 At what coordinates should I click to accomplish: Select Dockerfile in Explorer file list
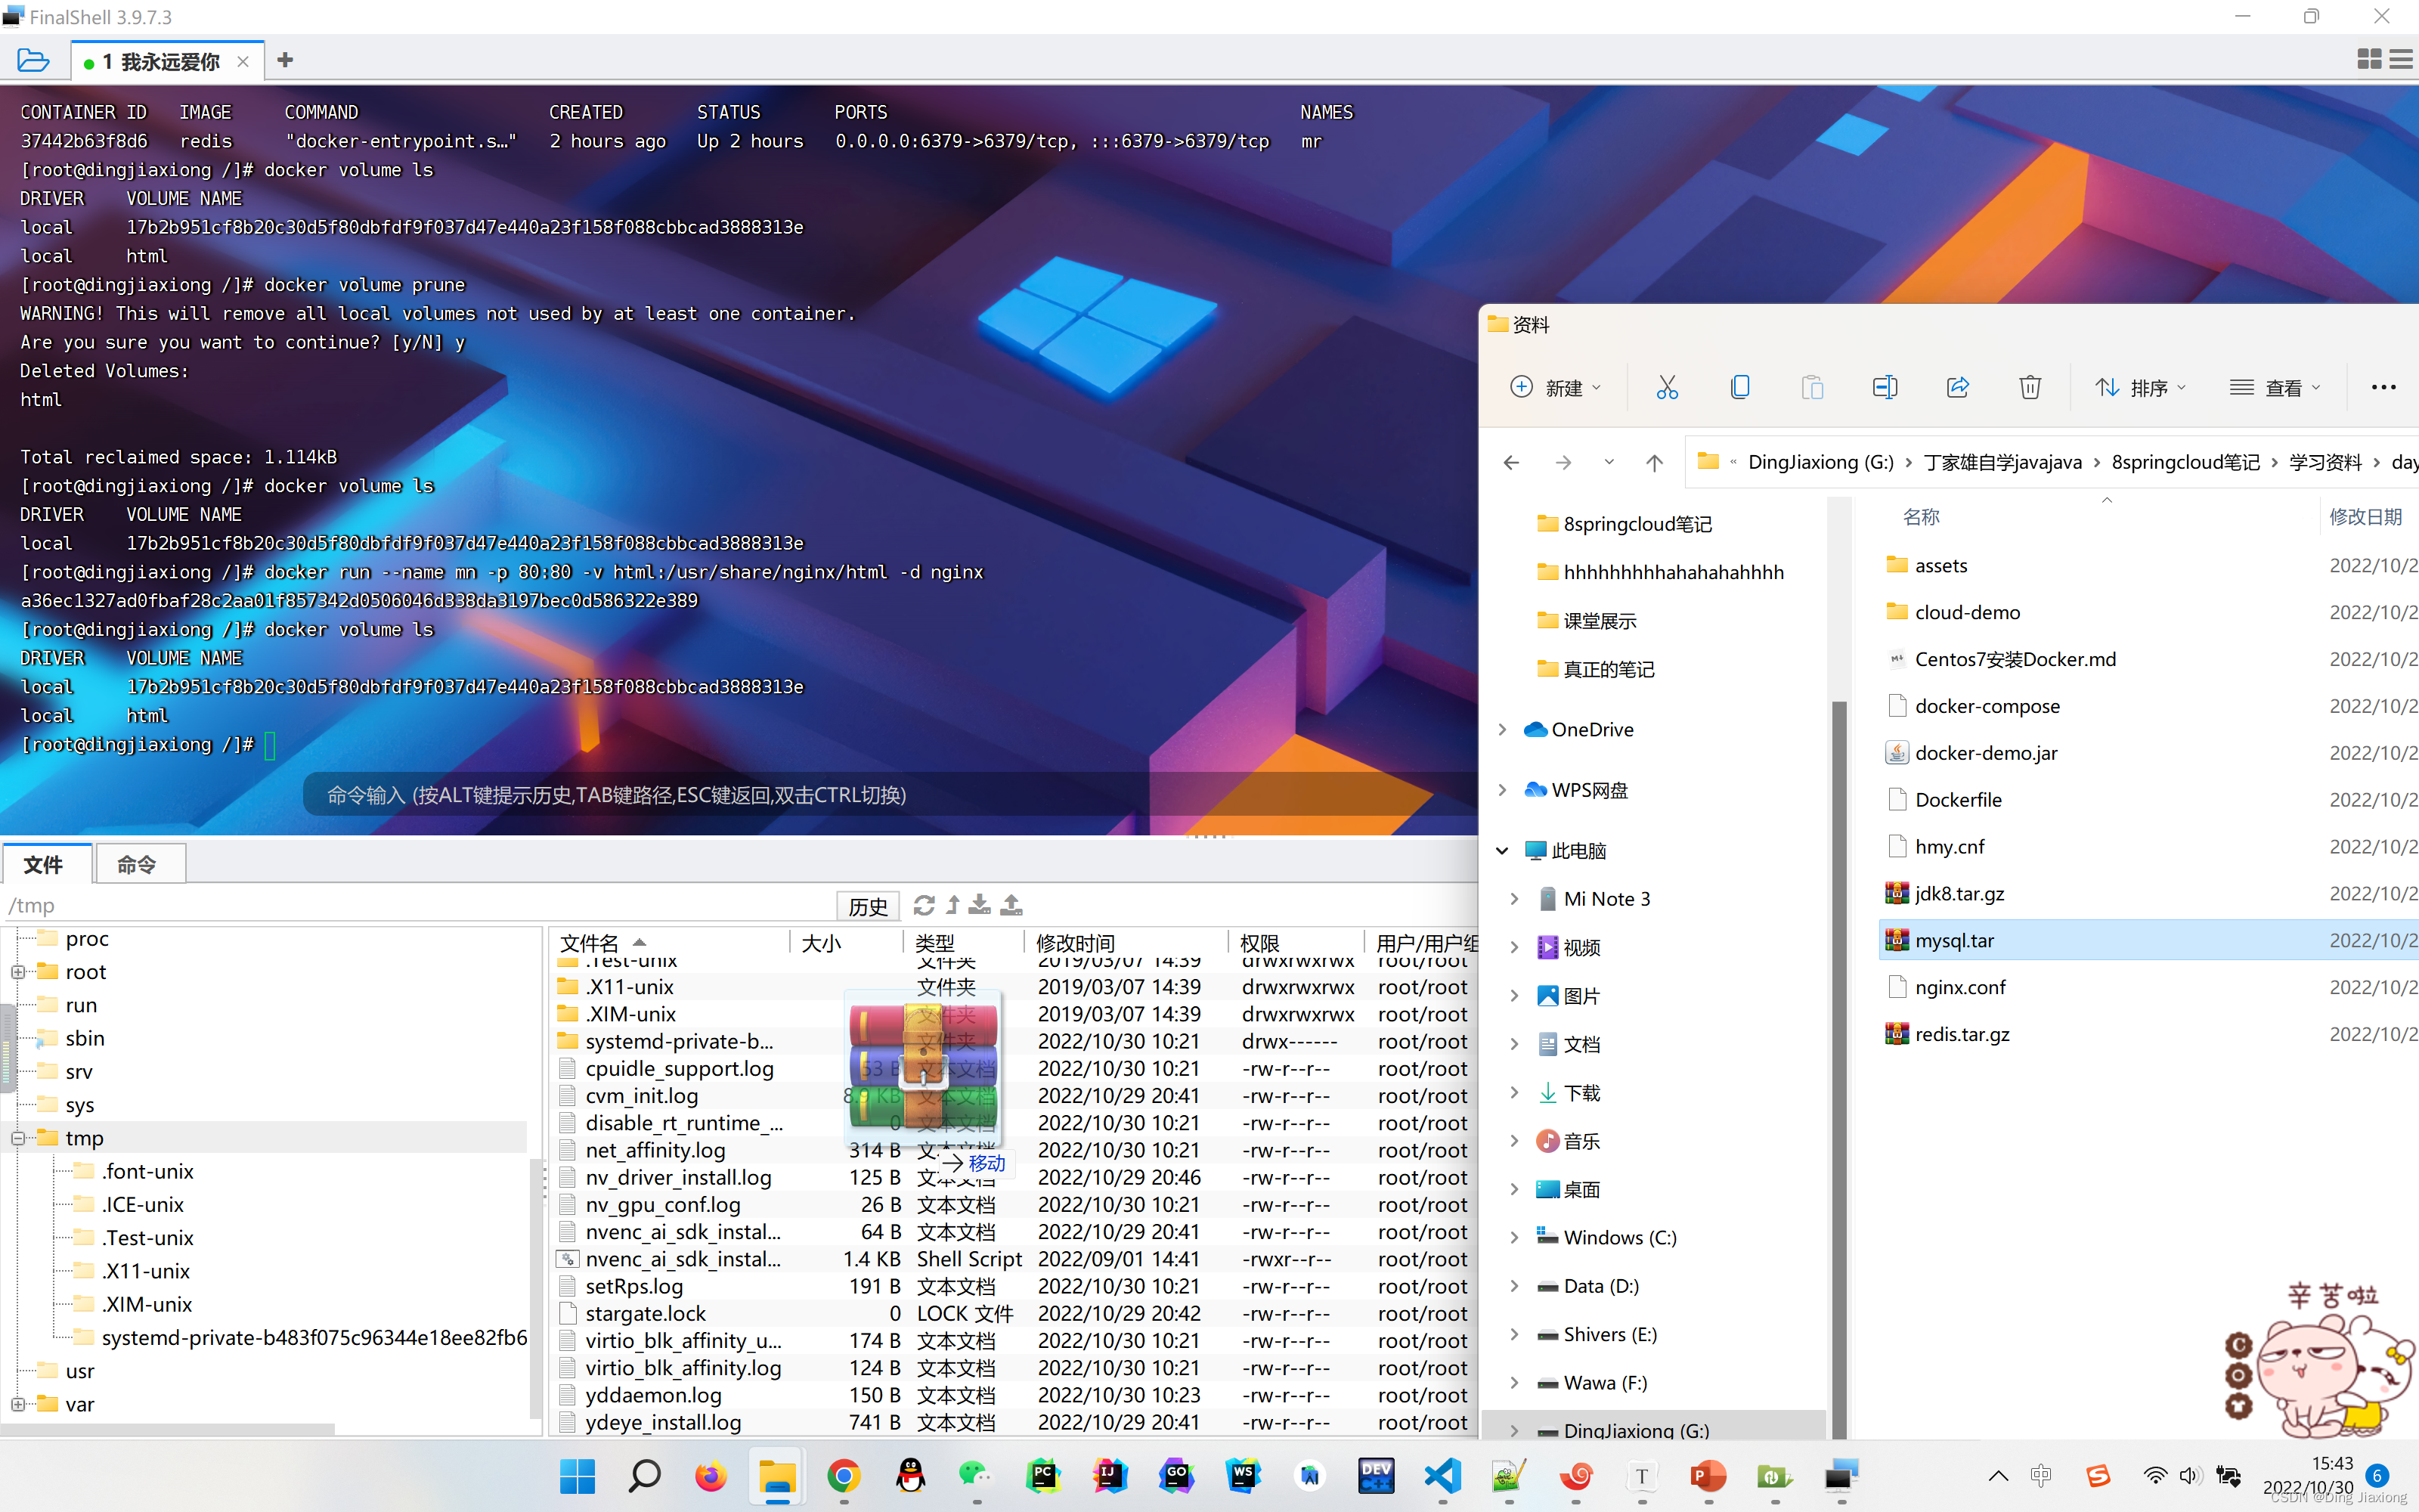(2149, 800)
